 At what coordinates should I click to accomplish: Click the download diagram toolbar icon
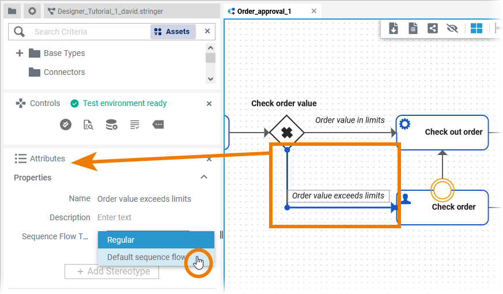(394, 28)
